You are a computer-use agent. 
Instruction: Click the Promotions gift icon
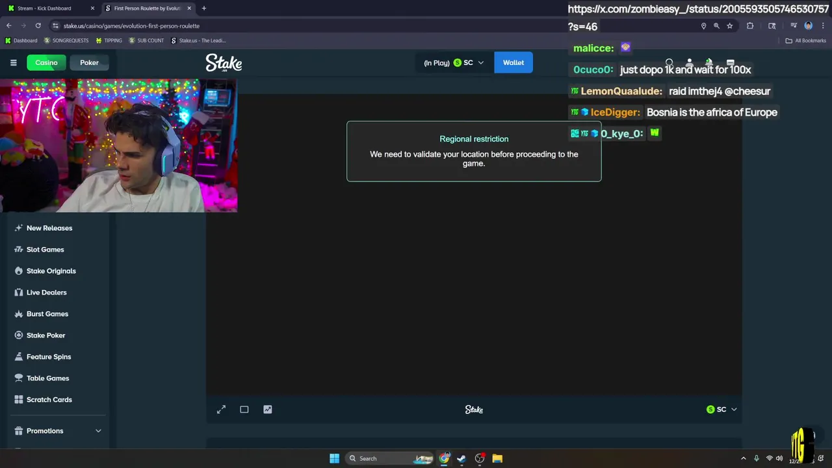point(19,431)
